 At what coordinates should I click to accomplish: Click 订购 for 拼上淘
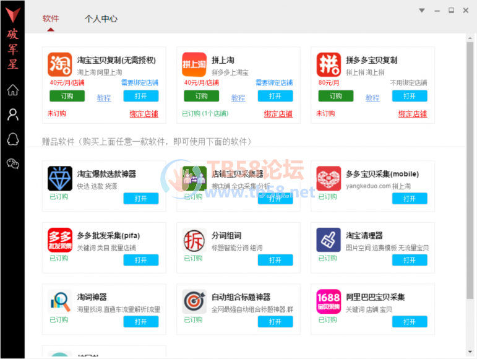coord(202,96)
